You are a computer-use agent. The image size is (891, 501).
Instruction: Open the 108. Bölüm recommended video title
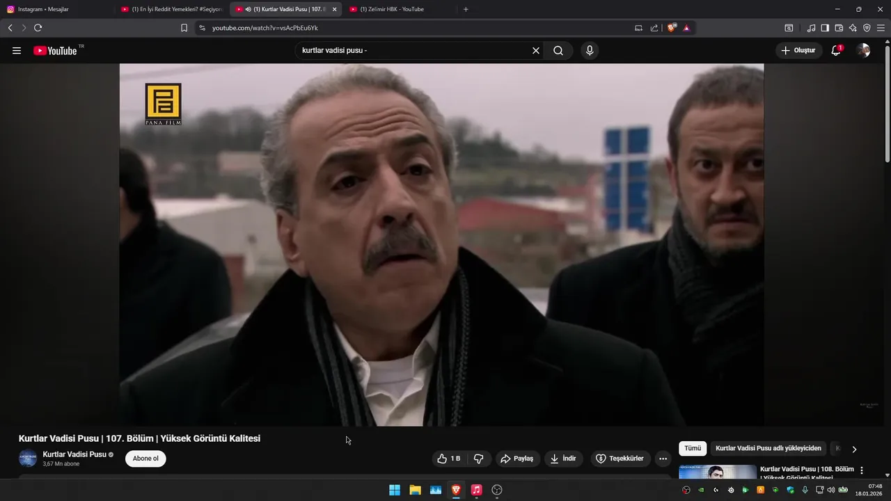click(x=807, y=473)
